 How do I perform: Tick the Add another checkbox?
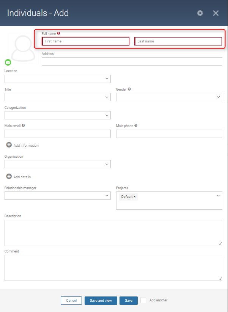(143, 300)
